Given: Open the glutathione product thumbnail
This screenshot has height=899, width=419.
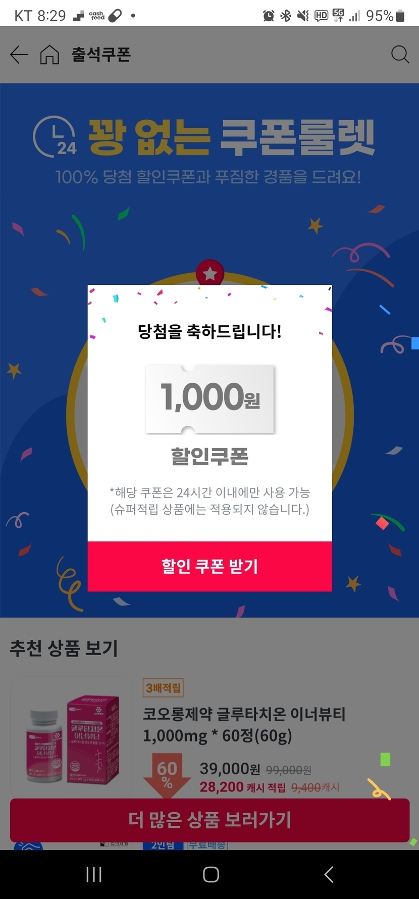Looking at the screenshot, I should (72, 737).
